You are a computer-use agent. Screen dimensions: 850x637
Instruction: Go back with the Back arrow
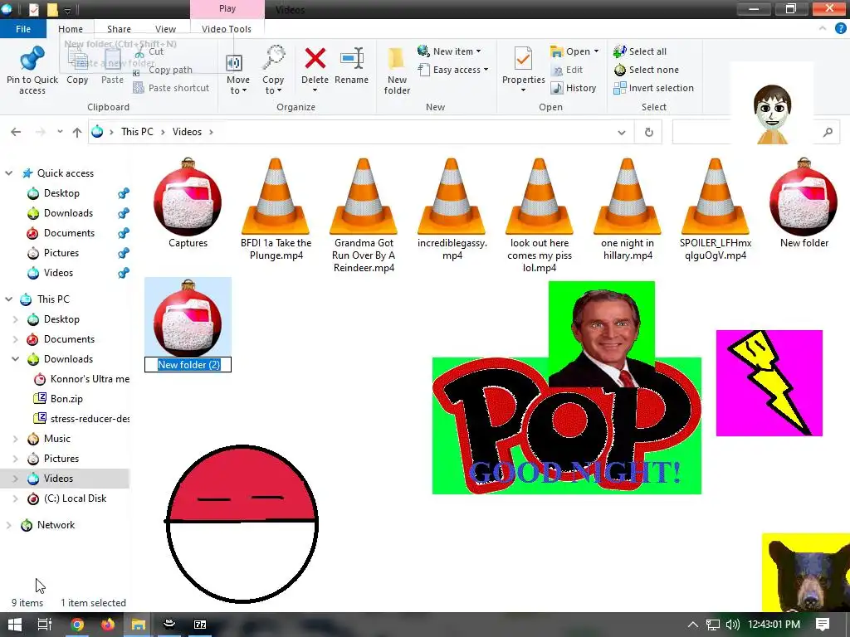click(x=16, y=132)
